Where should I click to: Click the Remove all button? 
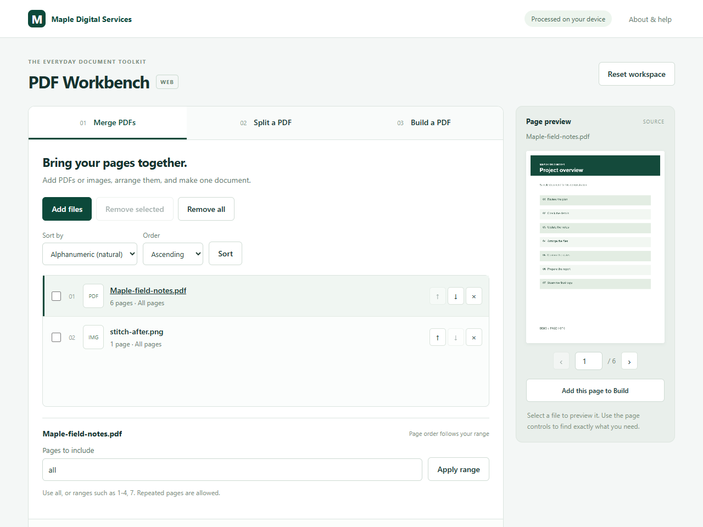pyautogui.click(x=206, y=209)
